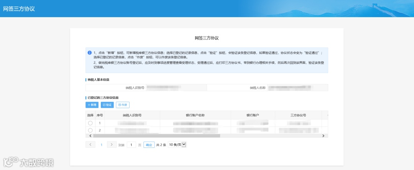The image size is (414, 170).
Task: Click the 选择 column header
Action: coord(90,115)
